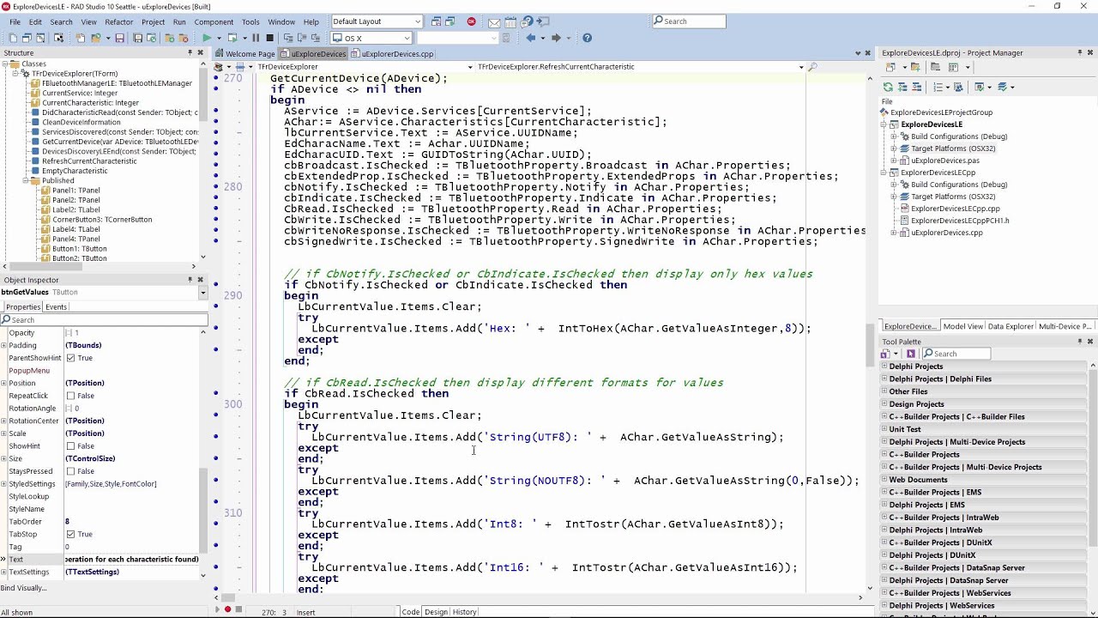Click the Save Desktop layout icon
The height and width of the screenshot is (618, 1098).
click(x=436, y=21)
